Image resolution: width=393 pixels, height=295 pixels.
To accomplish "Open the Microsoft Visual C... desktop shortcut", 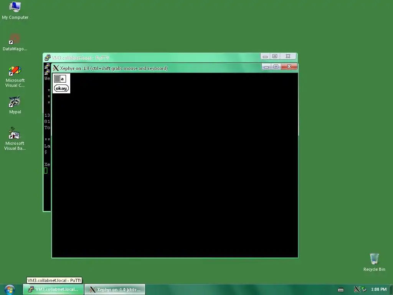I will pos(15,76).
